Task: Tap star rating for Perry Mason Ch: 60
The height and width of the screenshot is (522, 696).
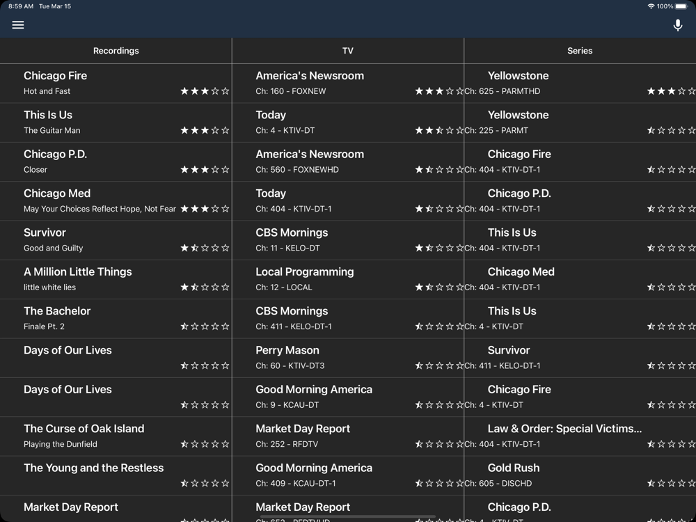Action: point(439,365)
